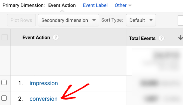Tick the checkbox for the impression row

[4, 83]
